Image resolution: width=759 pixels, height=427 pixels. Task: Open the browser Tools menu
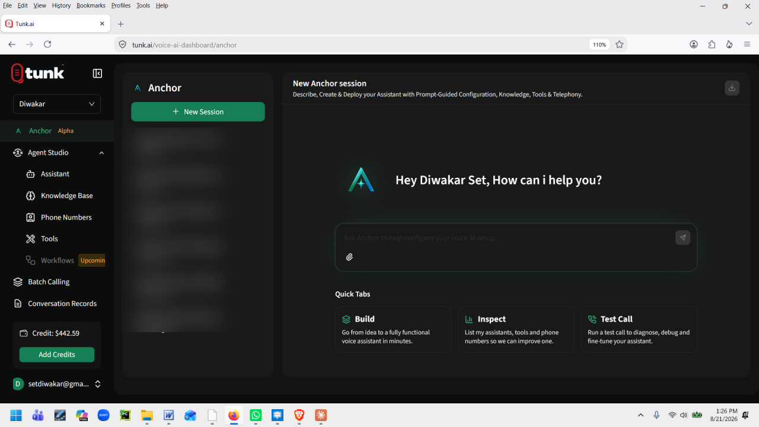[x=143, y=5]
